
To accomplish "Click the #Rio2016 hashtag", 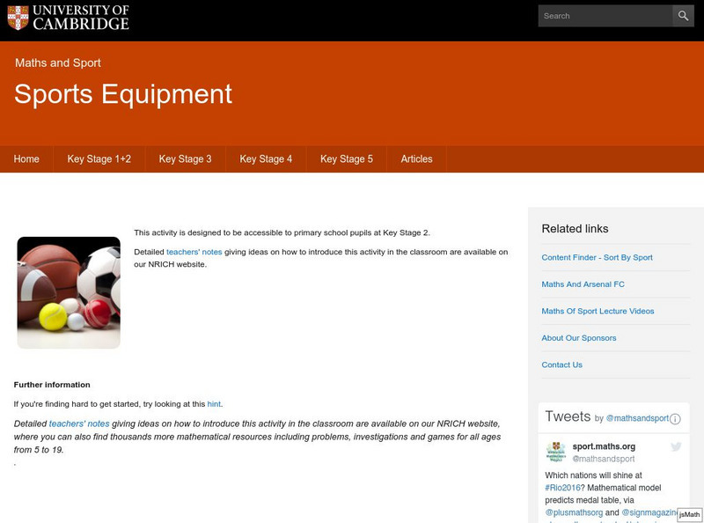I will tap(562, 488).
